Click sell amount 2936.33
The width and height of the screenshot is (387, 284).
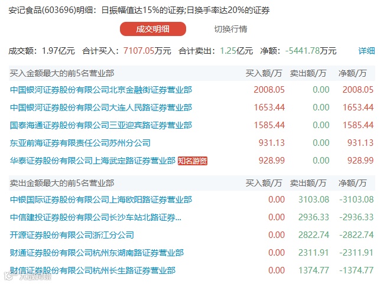pyautogui.click(x=314, y=217)
